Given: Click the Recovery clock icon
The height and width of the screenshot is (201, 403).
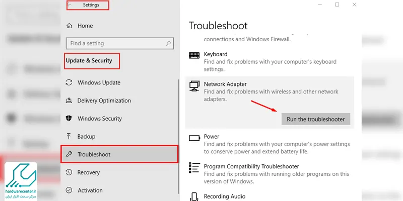Looking at the screenshot, I should 69,172.
